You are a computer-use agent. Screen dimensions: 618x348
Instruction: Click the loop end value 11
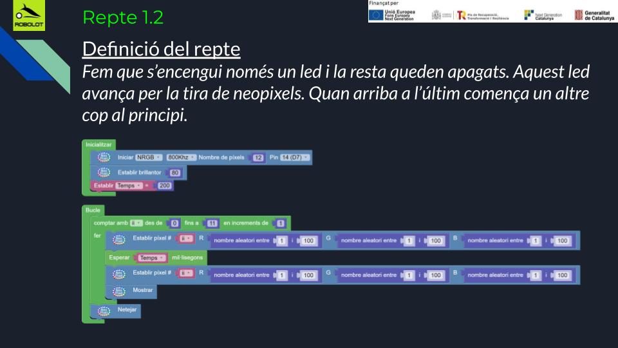(212, 224)
